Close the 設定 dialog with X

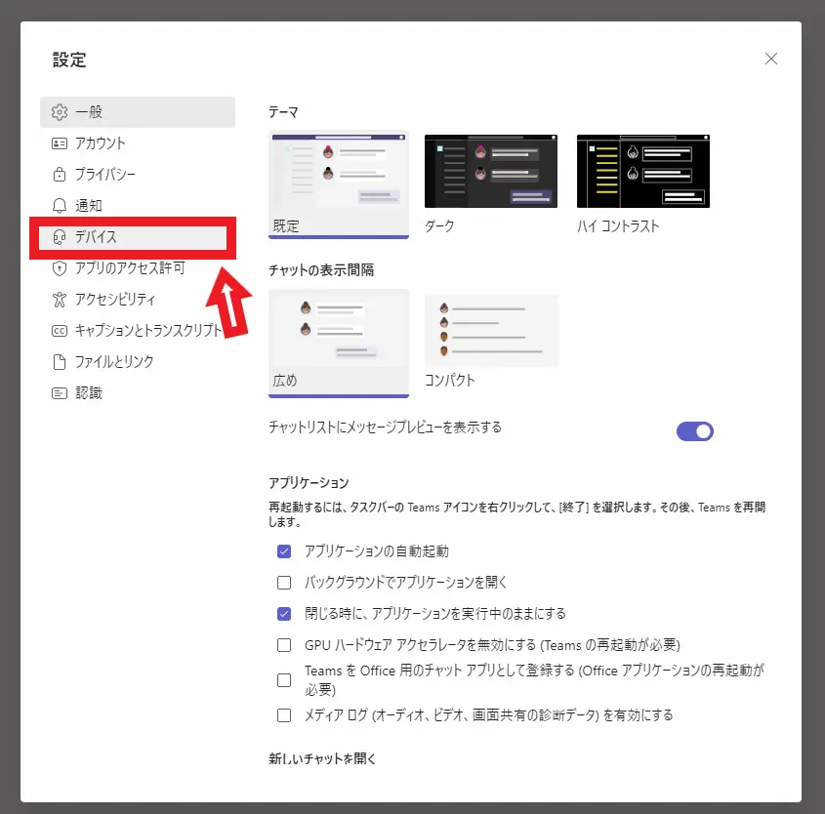coord(771,59)
